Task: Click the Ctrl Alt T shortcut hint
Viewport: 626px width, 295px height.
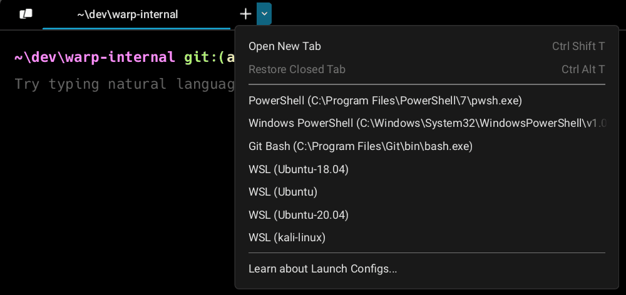Action: pos(583,69)
